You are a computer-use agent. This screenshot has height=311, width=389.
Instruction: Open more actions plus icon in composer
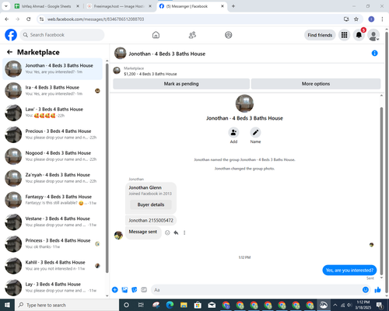[115, 290]
